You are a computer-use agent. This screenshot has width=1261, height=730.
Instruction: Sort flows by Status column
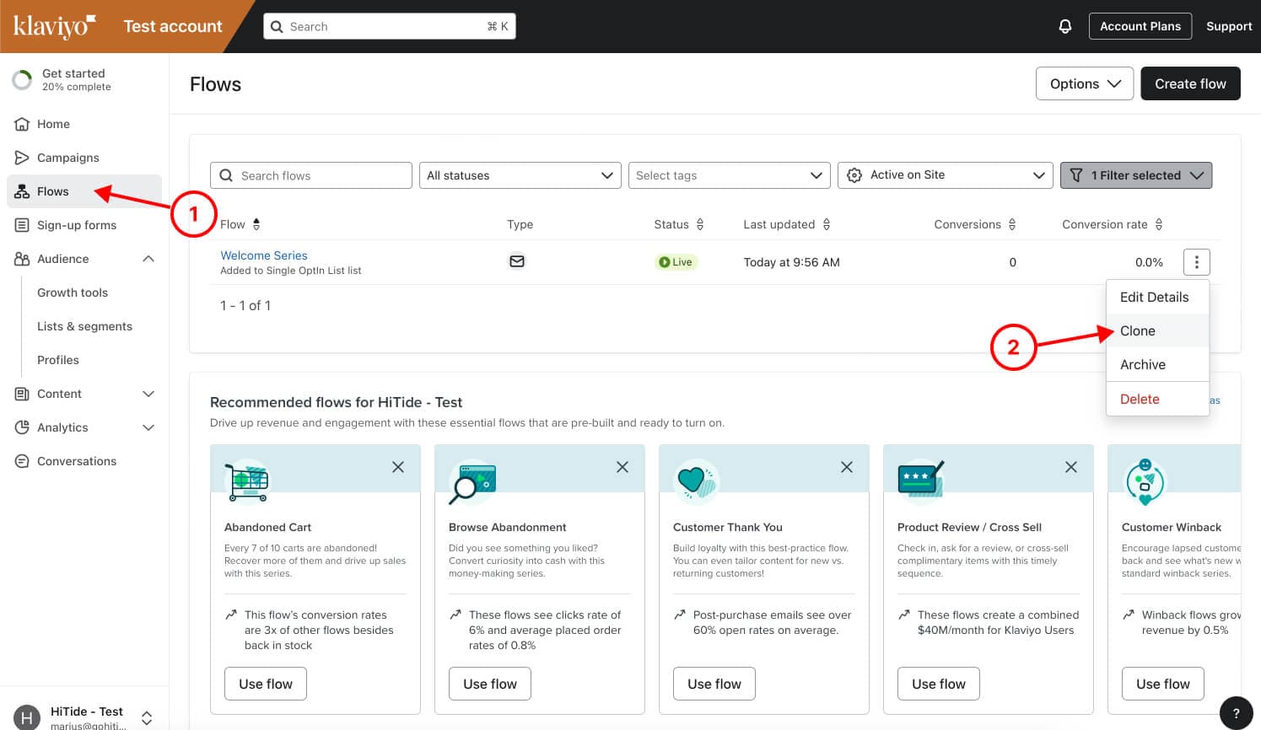click(700, 224)
